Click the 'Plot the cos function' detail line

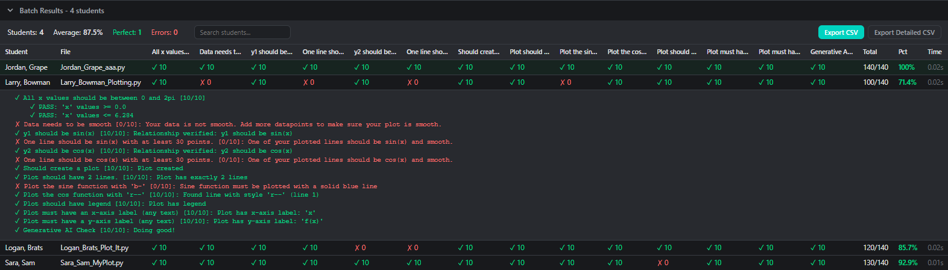[x=167, y=195]
